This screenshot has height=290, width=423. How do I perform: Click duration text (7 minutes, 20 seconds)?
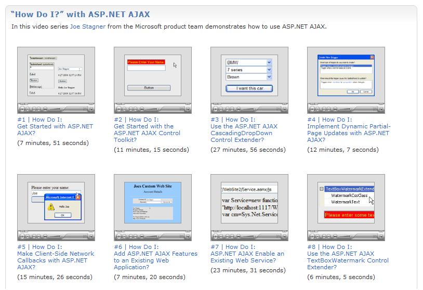tap(150, 277)
